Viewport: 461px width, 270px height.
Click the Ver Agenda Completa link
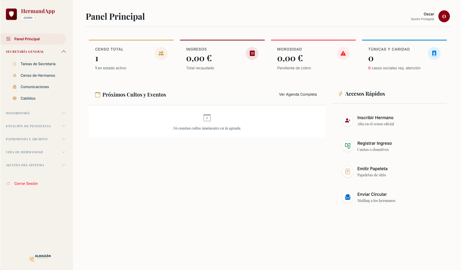(298, 94)
